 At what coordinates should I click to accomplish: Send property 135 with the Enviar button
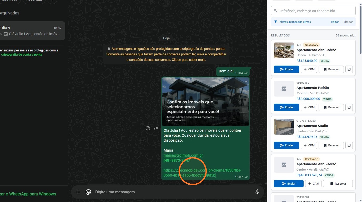289,184
